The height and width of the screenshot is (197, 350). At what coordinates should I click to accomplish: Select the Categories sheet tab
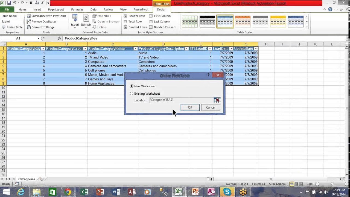click(27, 179)
